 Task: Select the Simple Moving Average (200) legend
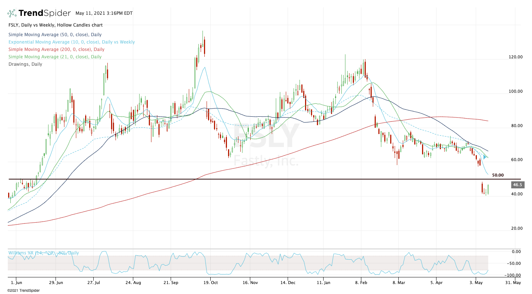56,49
